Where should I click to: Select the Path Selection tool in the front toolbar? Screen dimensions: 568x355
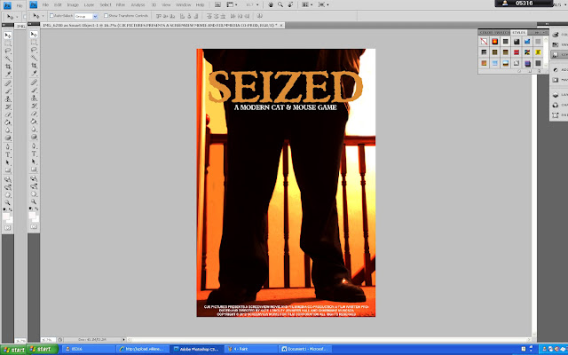pyautogui.click(x=34, y=162)
